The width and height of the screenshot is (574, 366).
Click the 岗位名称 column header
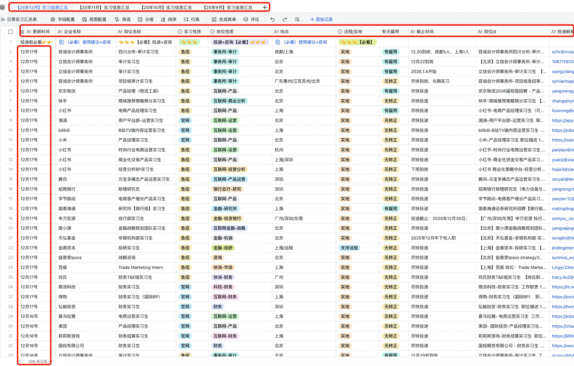(146, 32)
